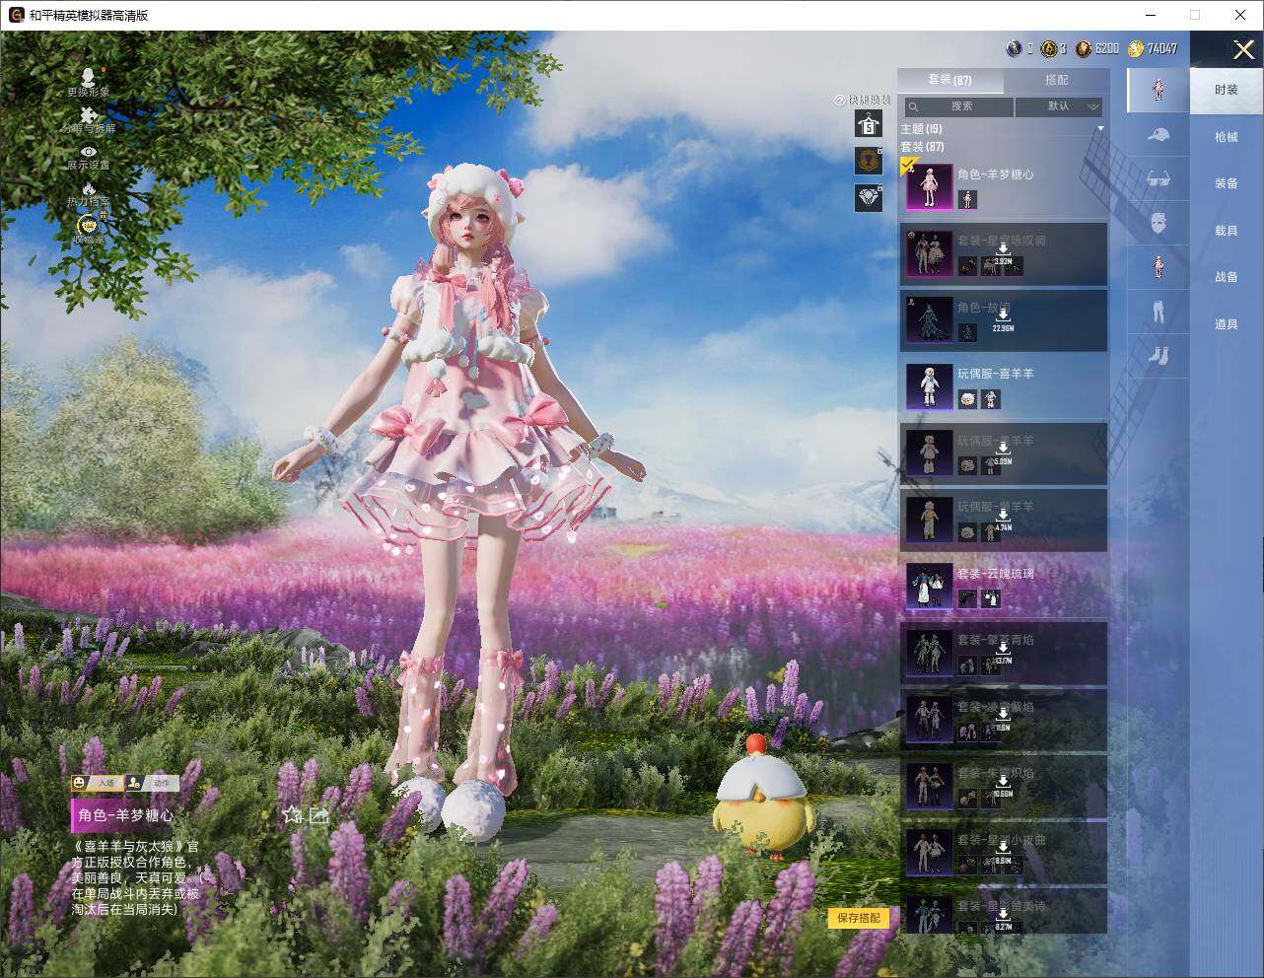Click the gold coin currency icon
Screen dimensions: 1264x978
(x=1049, y=48)
